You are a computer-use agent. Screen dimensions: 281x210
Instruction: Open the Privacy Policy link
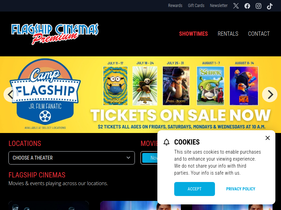pyautogui.click(x=241, y=189)
